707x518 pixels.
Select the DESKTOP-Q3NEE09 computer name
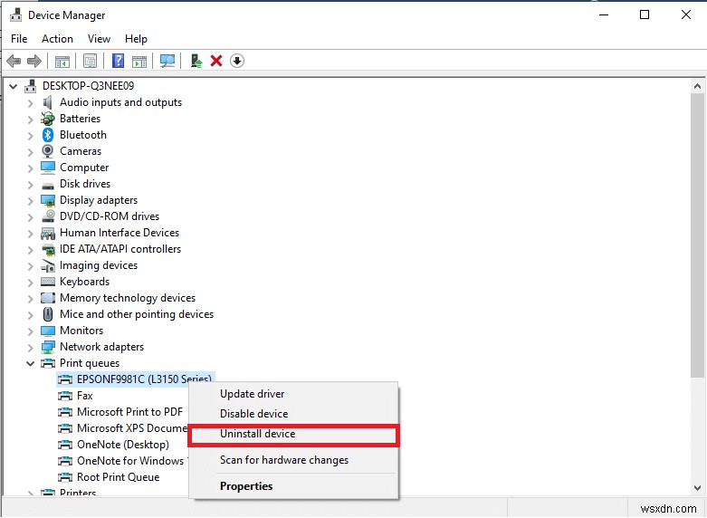click(89, 86)
